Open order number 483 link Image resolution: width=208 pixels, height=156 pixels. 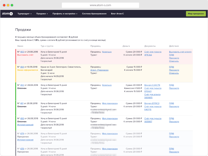coord(22,52)
